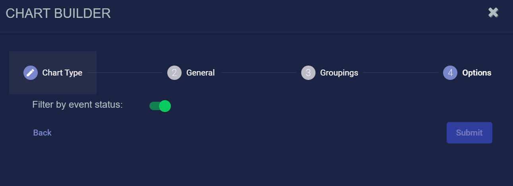
Task: Click the connector line between Chart Type and General
Action: 124,73
